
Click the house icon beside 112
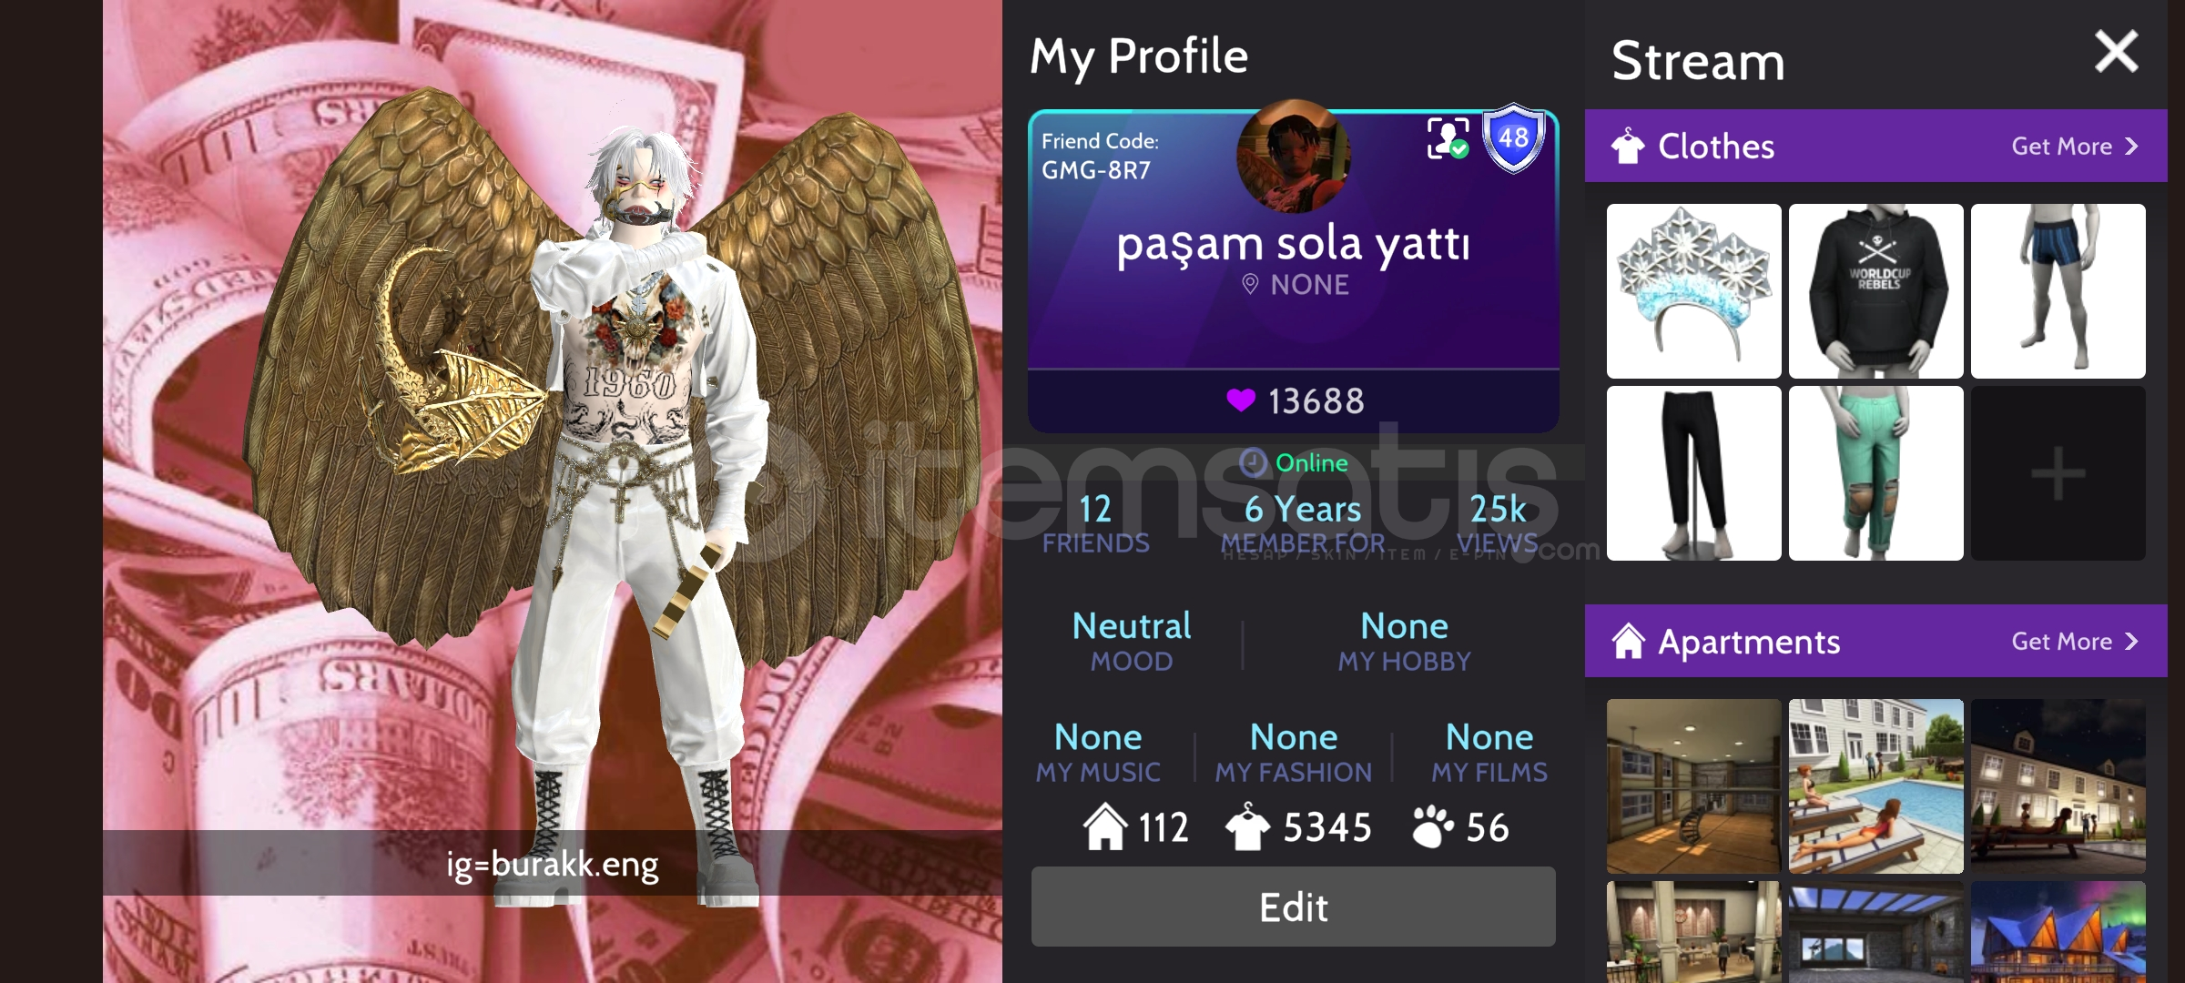point(1104,826)
